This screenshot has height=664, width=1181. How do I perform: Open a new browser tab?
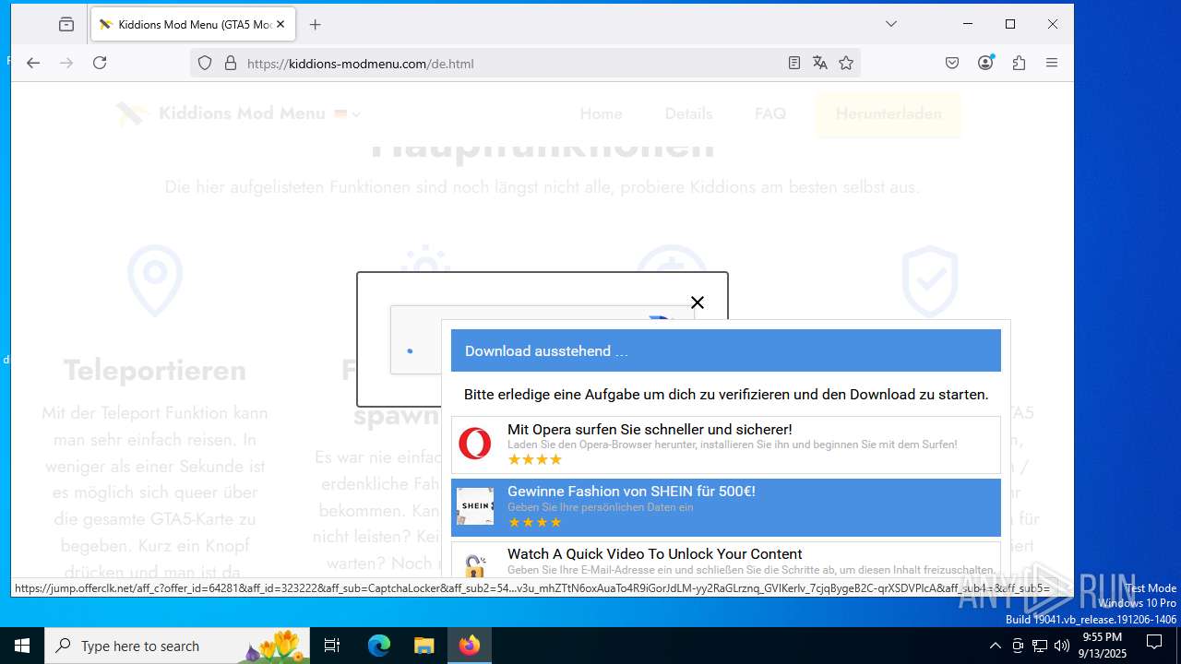coord(316,25)
